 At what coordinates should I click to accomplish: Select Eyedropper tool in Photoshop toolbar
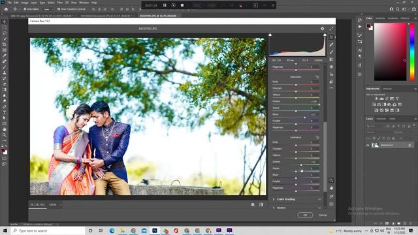click(5, 55)
